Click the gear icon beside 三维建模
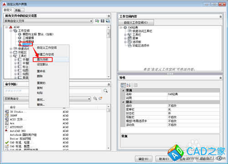 [x=20, y=38]
